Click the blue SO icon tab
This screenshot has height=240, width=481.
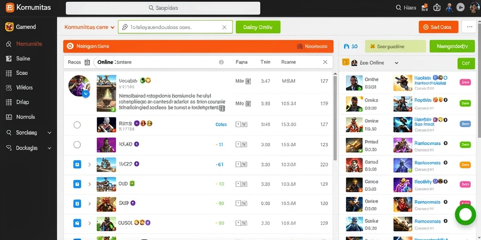(351, 46)
